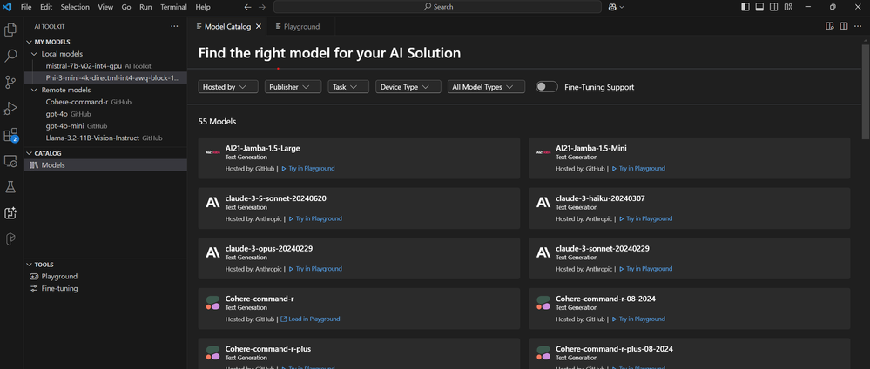Select Phi-3-mini-4k-directml local model

[x=105, y=77]
